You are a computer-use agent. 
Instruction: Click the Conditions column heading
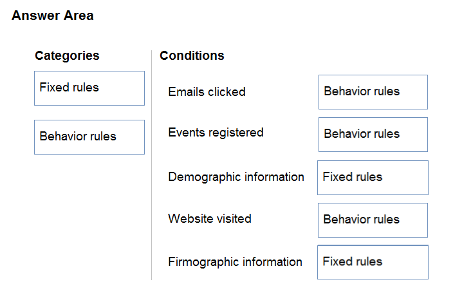point(192,55)
